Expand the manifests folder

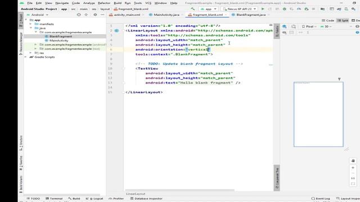(x=31, y=24)
